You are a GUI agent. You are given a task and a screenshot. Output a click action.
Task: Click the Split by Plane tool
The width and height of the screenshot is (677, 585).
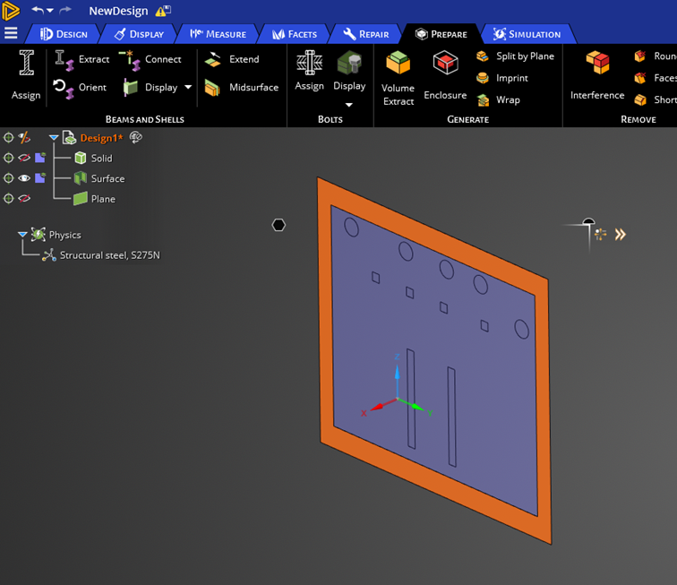point(515,56)
